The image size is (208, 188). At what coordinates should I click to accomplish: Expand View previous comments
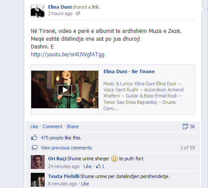coord(66,148)
